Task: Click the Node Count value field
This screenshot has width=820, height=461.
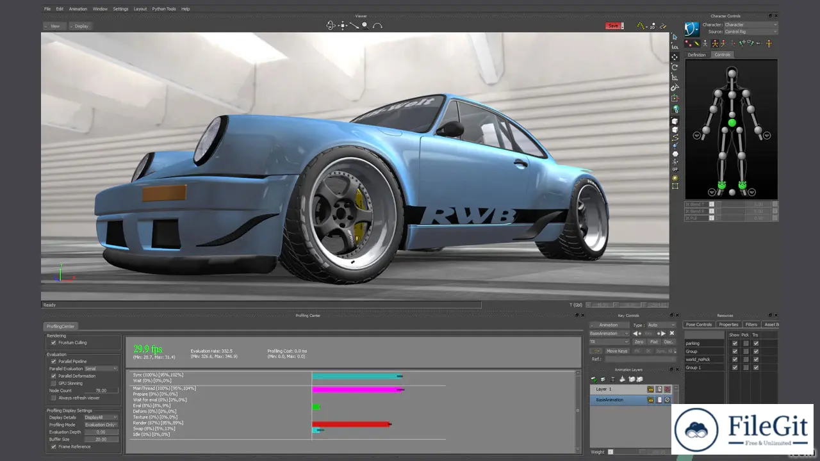Action: tap(101, 391)
